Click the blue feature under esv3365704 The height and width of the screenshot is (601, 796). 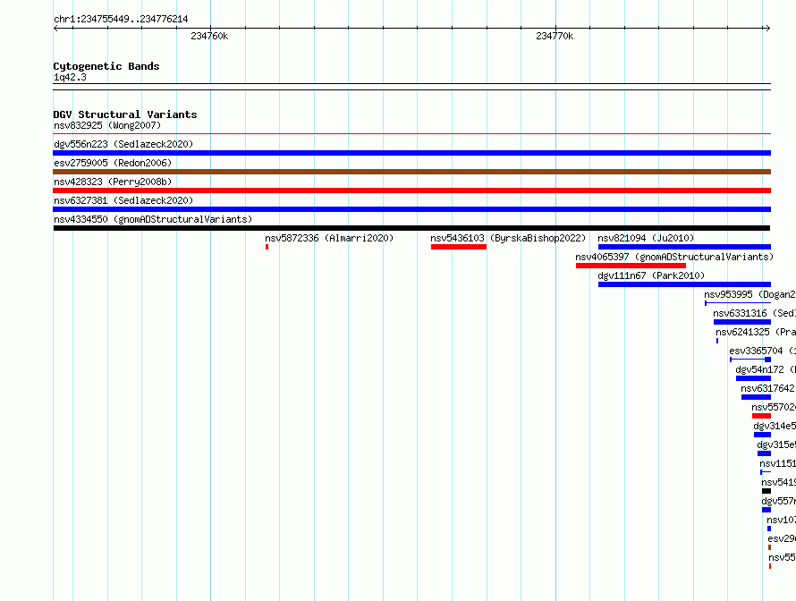coord(750,360)
